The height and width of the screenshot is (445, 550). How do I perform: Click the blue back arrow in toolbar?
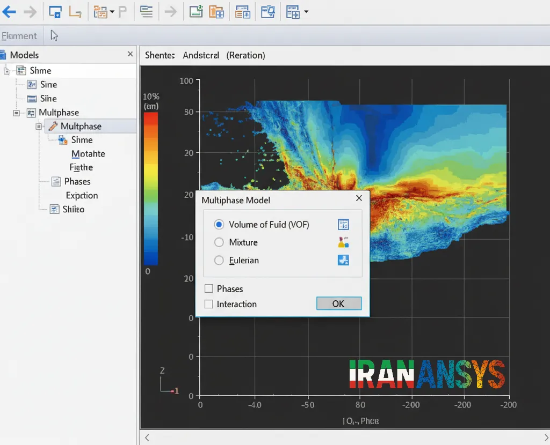[x=9, y=12]
